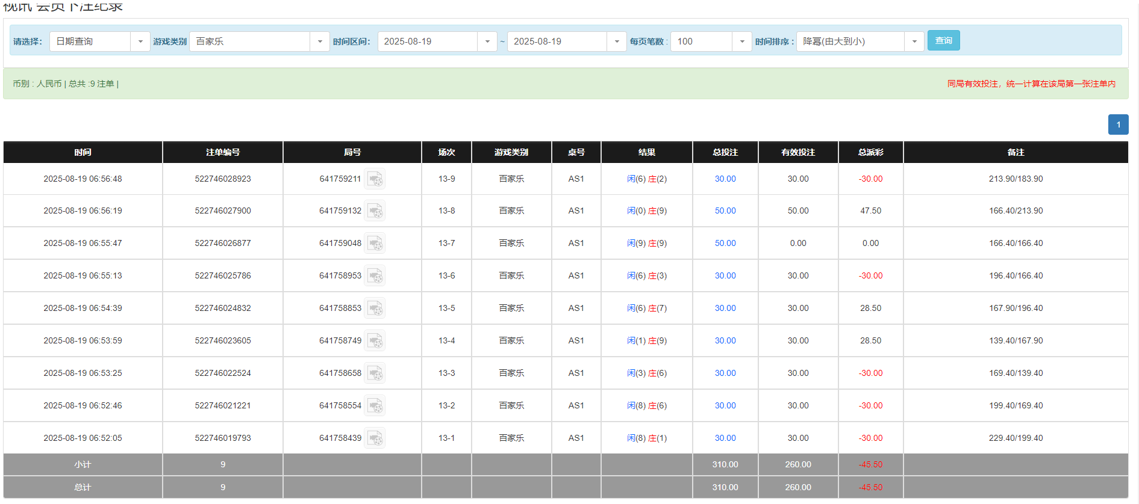
Task: Open video replay icon for round 641759211
Action: [x=375, y=179]
